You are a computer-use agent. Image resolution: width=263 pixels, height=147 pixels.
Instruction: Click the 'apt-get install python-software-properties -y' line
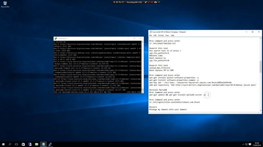[174, 78]
